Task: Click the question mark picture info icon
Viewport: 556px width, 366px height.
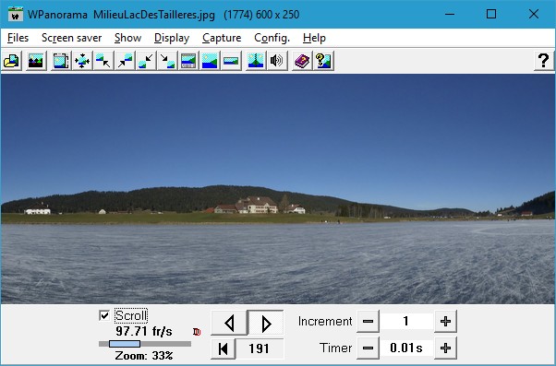Action: click(x=323, y=61)
